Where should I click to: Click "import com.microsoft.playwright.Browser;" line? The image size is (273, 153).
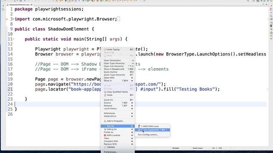coord(66,19)
